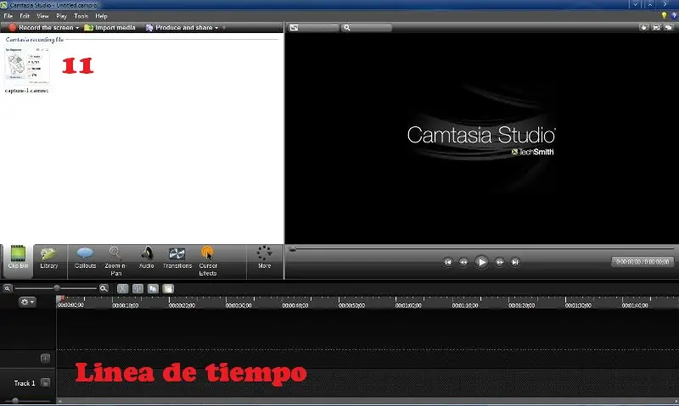Click the preview scrubber handle
This screenshot has width=679, height=406.
(x=293, y=249)
